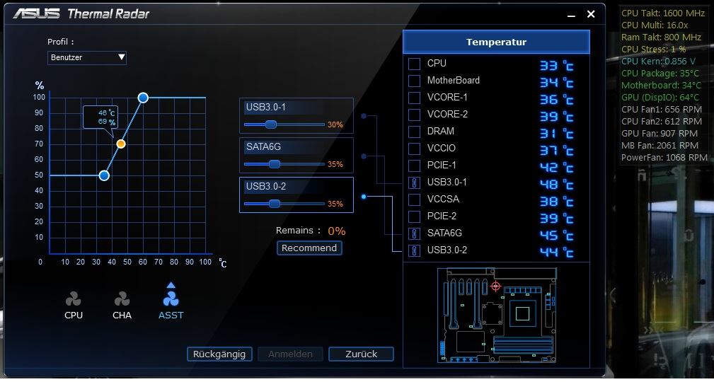Tick the CPU temperature checkbox
Screen dimensions: 714x382
(414, 64)
